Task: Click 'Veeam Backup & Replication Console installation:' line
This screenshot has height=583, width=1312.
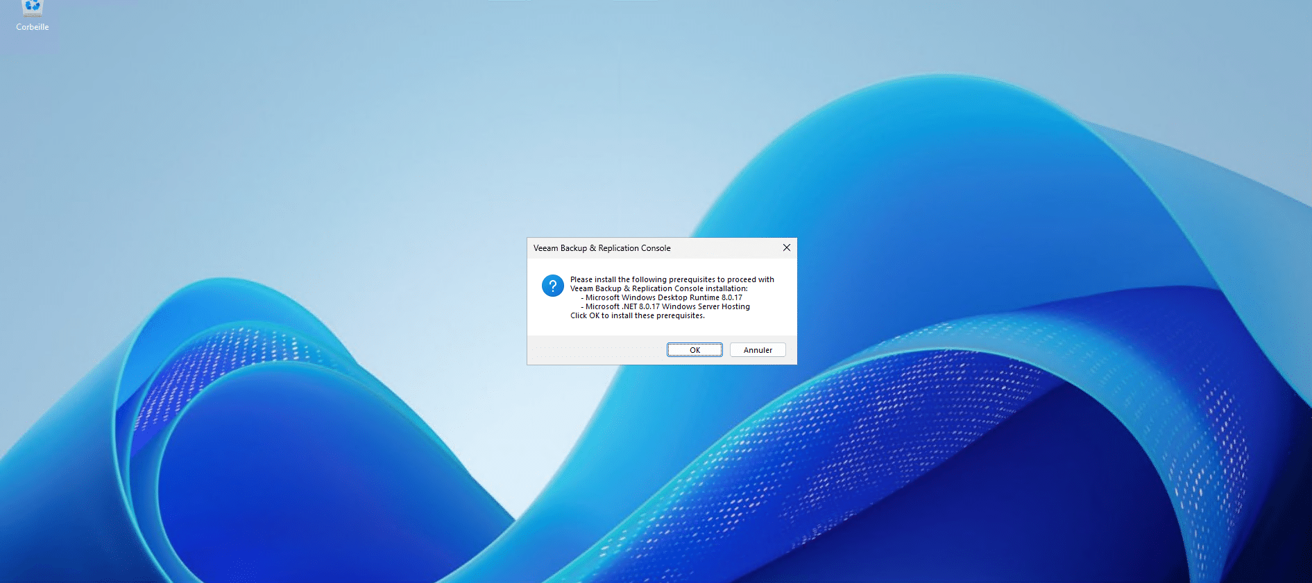Action: coord(658,288)
